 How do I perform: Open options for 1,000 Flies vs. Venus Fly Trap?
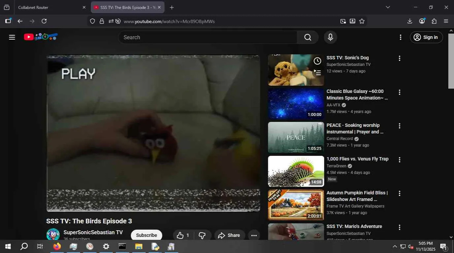click(399, 160)
